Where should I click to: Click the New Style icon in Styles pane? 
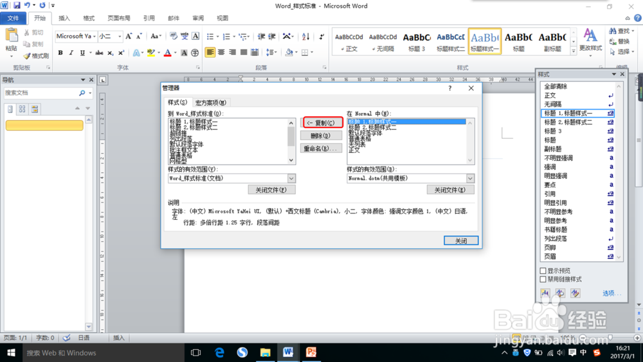pos(545,293)
